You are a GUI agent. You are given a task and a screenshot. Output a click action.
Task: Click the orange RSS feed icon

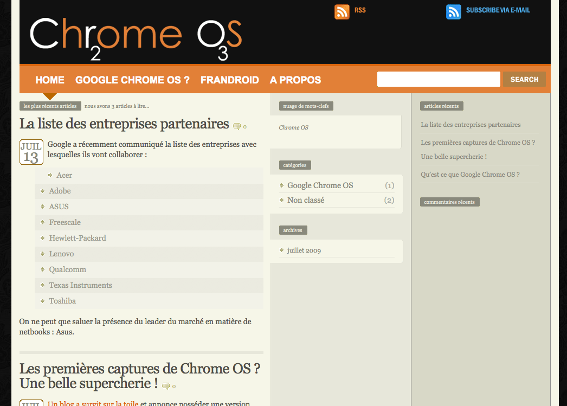tap(342, 11)
